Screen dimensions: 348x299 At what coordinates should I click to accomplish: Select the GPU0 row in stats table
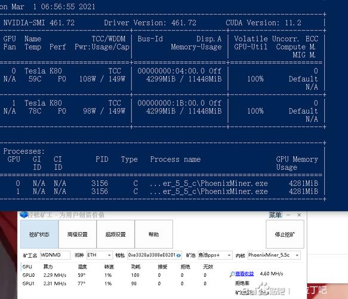(x=115, y=275)
